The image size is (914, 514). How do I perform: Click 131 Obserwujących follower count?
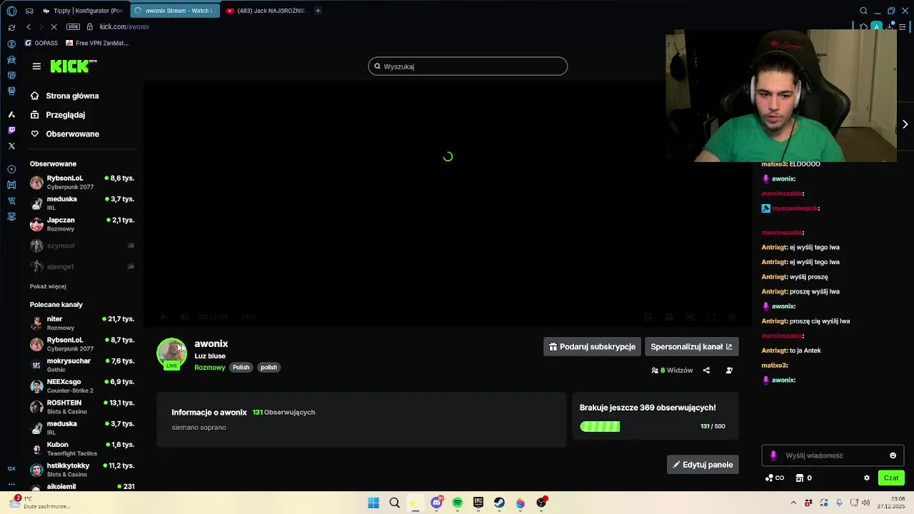(x=283, y=413)
